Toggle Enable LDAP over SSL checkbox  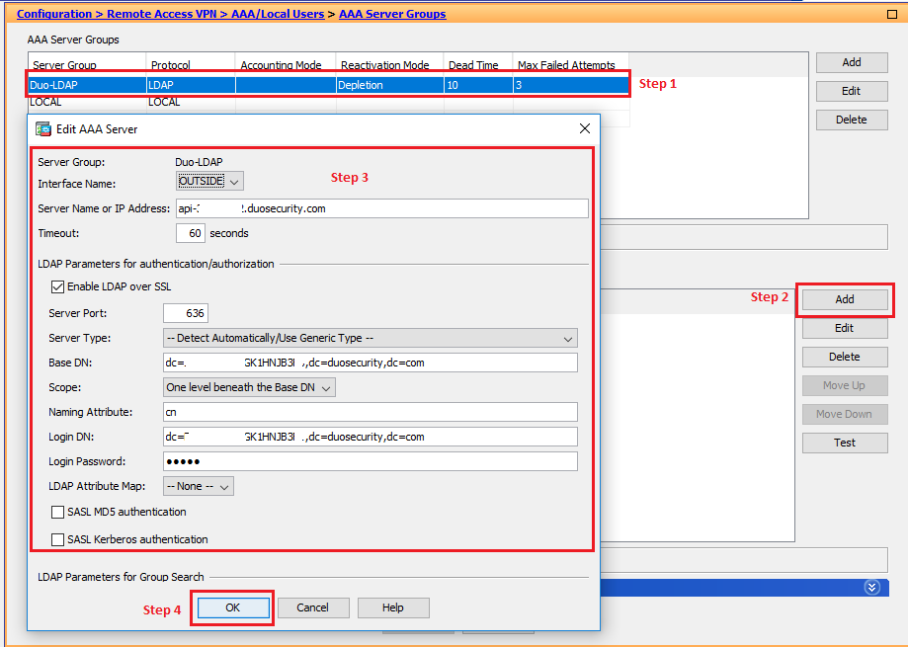[57, 286]
